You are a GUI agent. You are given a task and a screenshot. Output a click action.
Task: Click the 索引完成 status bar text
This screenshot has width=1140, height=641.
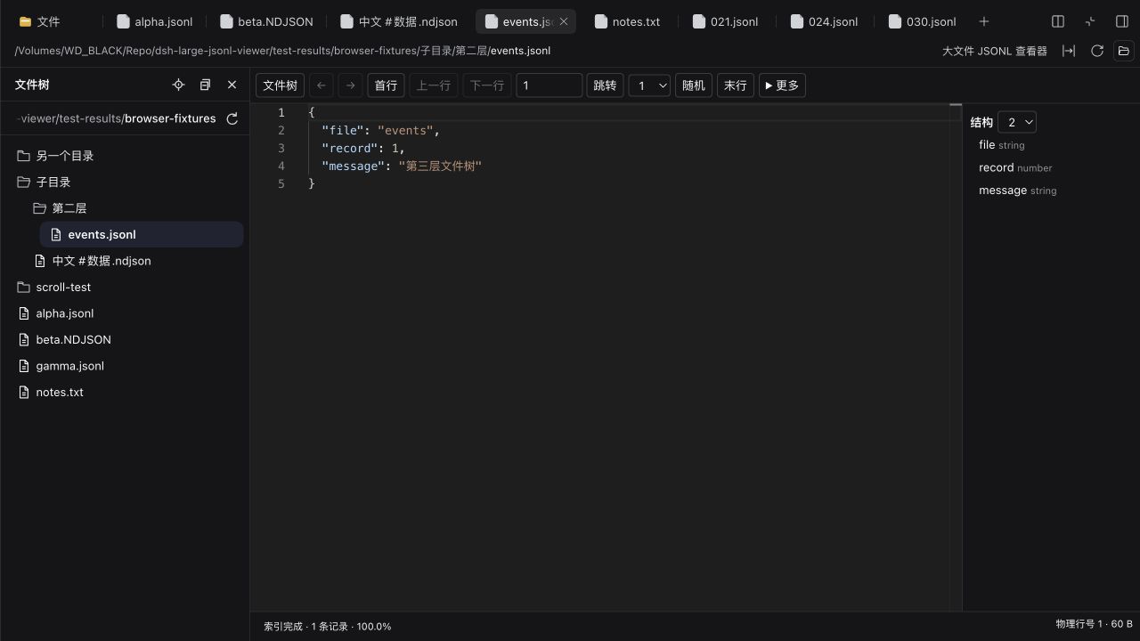click(x=327, y=627)
